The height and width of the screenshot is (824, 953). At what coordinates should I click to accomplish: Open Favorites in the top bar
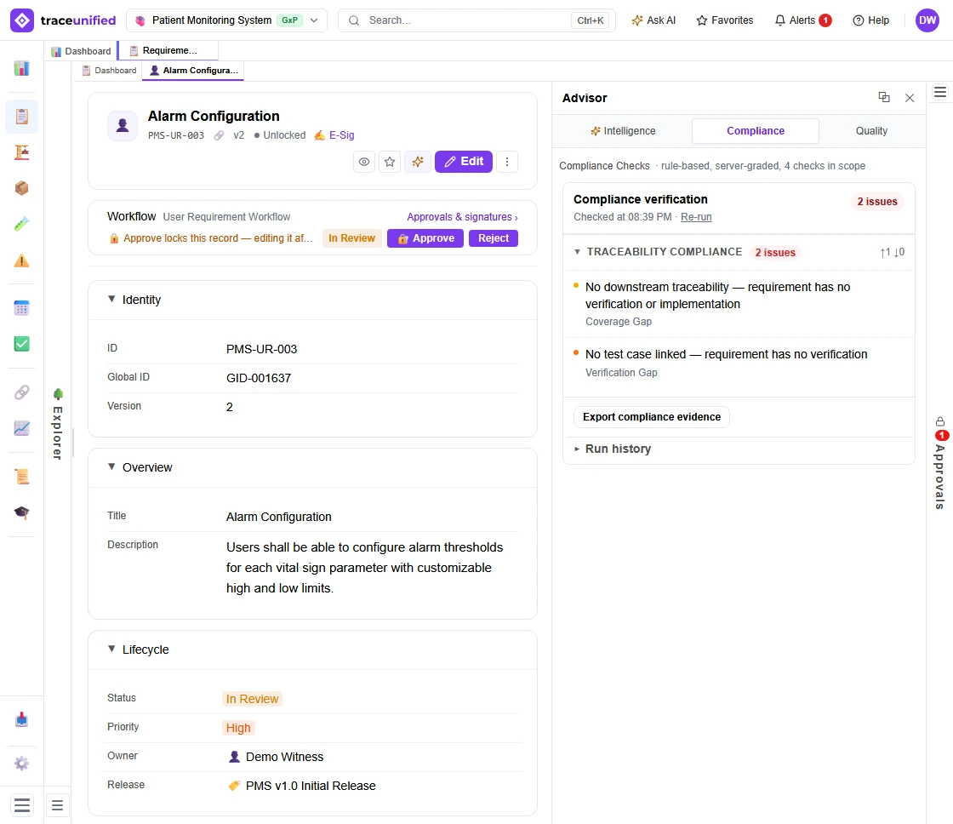coord(724,20)
